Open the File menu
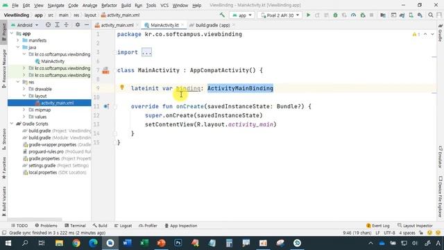The height and width of the screenshot is (250, 444). tap(15, 5)
